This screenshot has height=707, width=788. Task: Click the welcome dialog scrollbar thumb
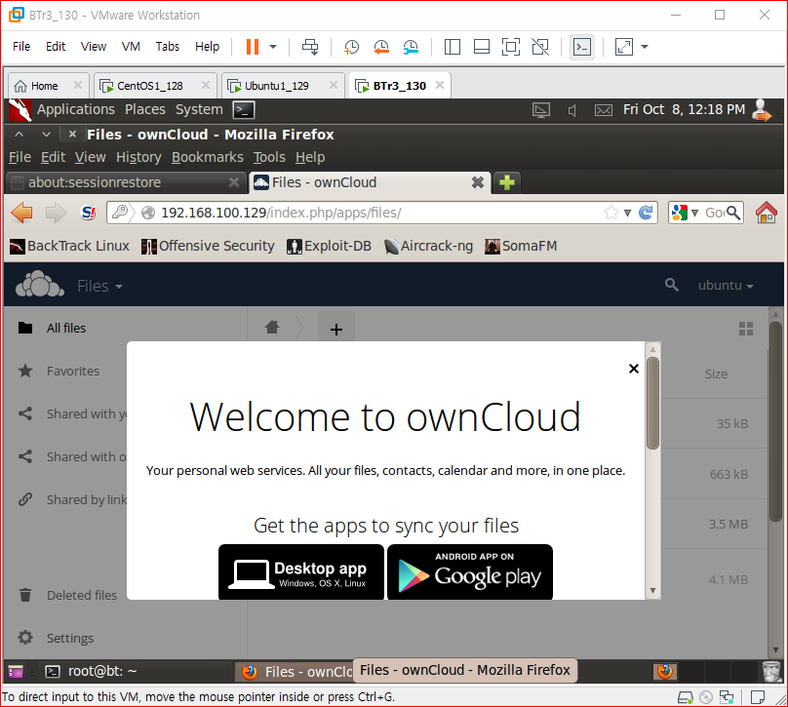[652, 403]
